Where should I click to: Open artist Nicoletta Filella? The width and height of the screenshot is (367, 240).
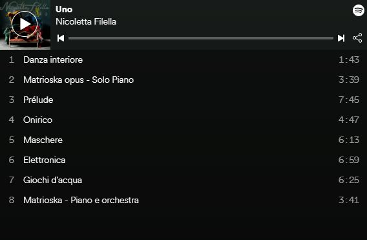click(86, 21)
